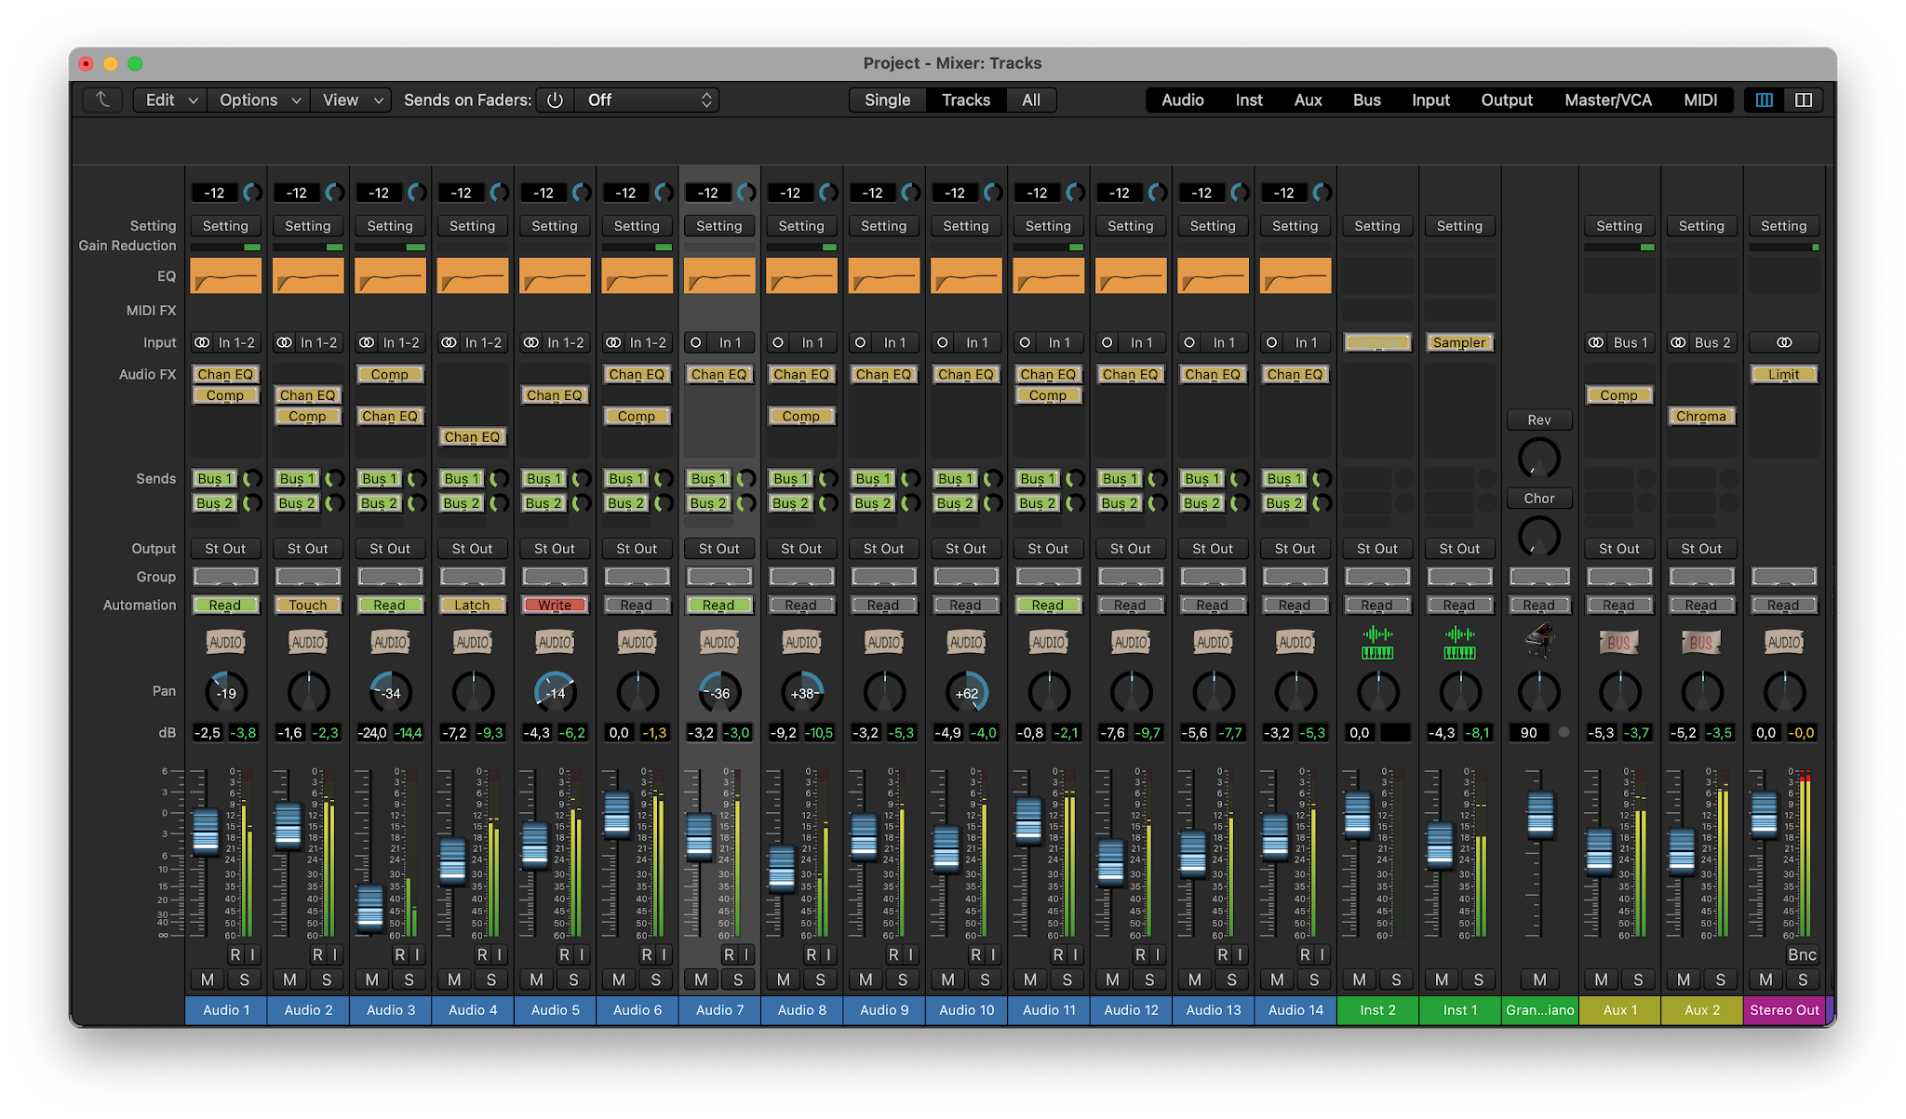Click the Inst 1 instrument icon

pos(1459,642)
